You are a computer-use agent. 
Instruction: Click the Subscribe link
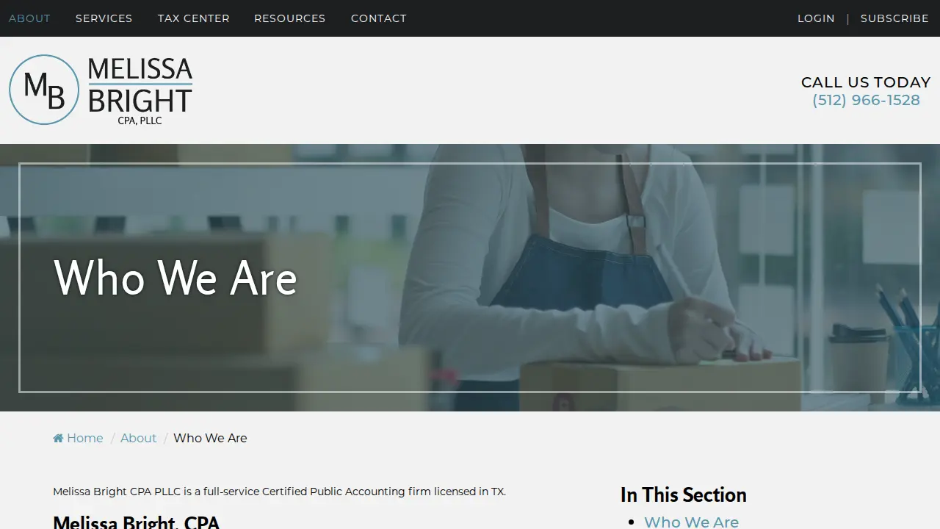(x=894, y=18)
